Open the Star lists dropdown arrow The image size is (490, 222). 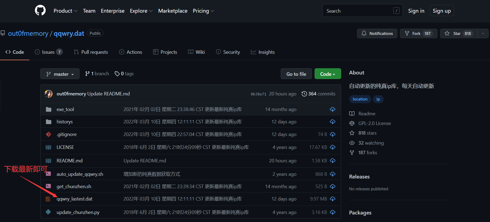(483, 34)
